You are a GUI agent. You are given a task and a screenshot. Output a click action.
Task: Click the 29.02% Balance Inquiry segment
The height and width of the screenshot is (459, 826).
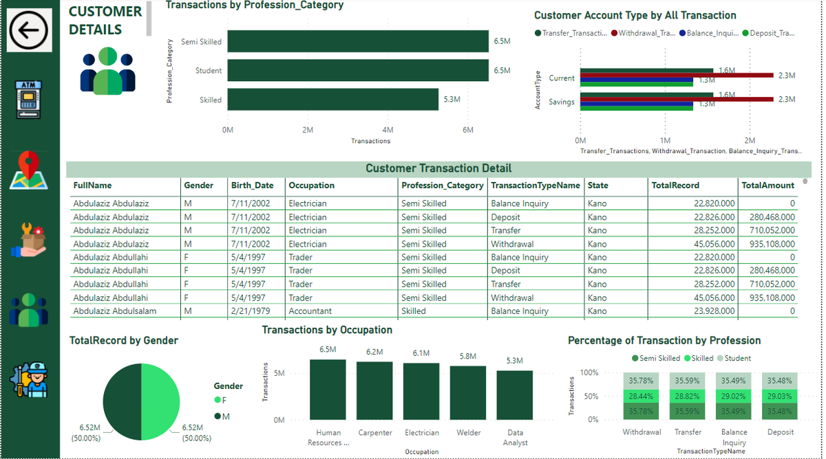(x=734, y=396)
